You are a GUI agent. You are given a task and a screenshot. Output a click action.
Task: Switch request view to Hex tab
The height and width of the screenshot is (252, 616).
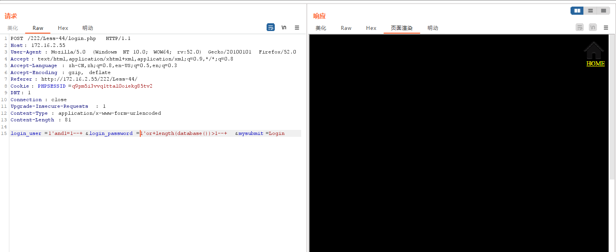pos(63,28)
